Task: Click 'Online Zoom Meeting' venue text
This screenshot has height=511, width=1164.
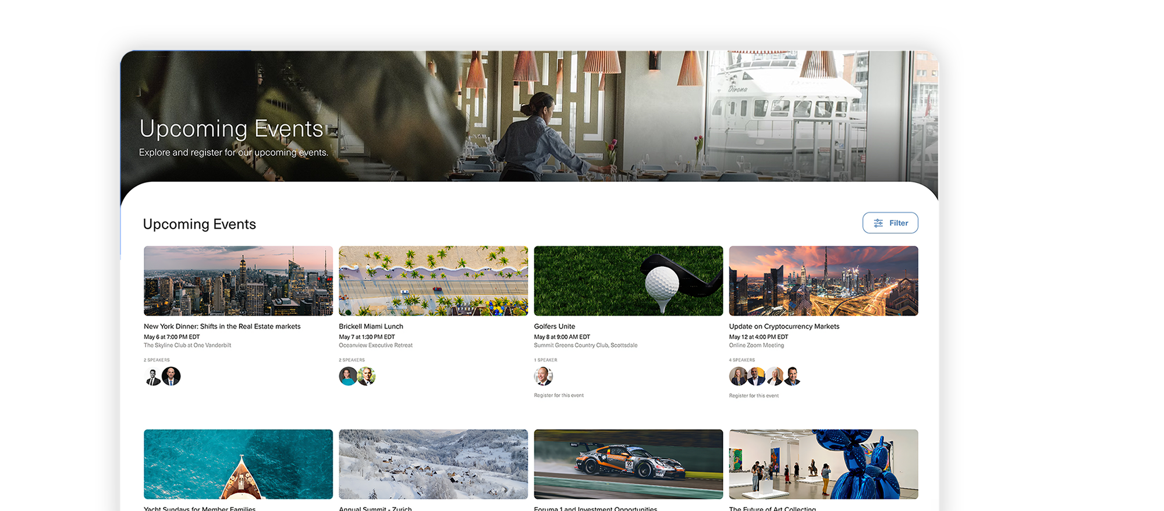Action: (x=757, y=345)
